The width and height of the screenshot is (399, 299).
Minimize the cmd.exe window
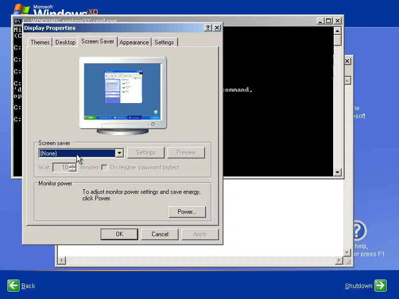[320, 21]
